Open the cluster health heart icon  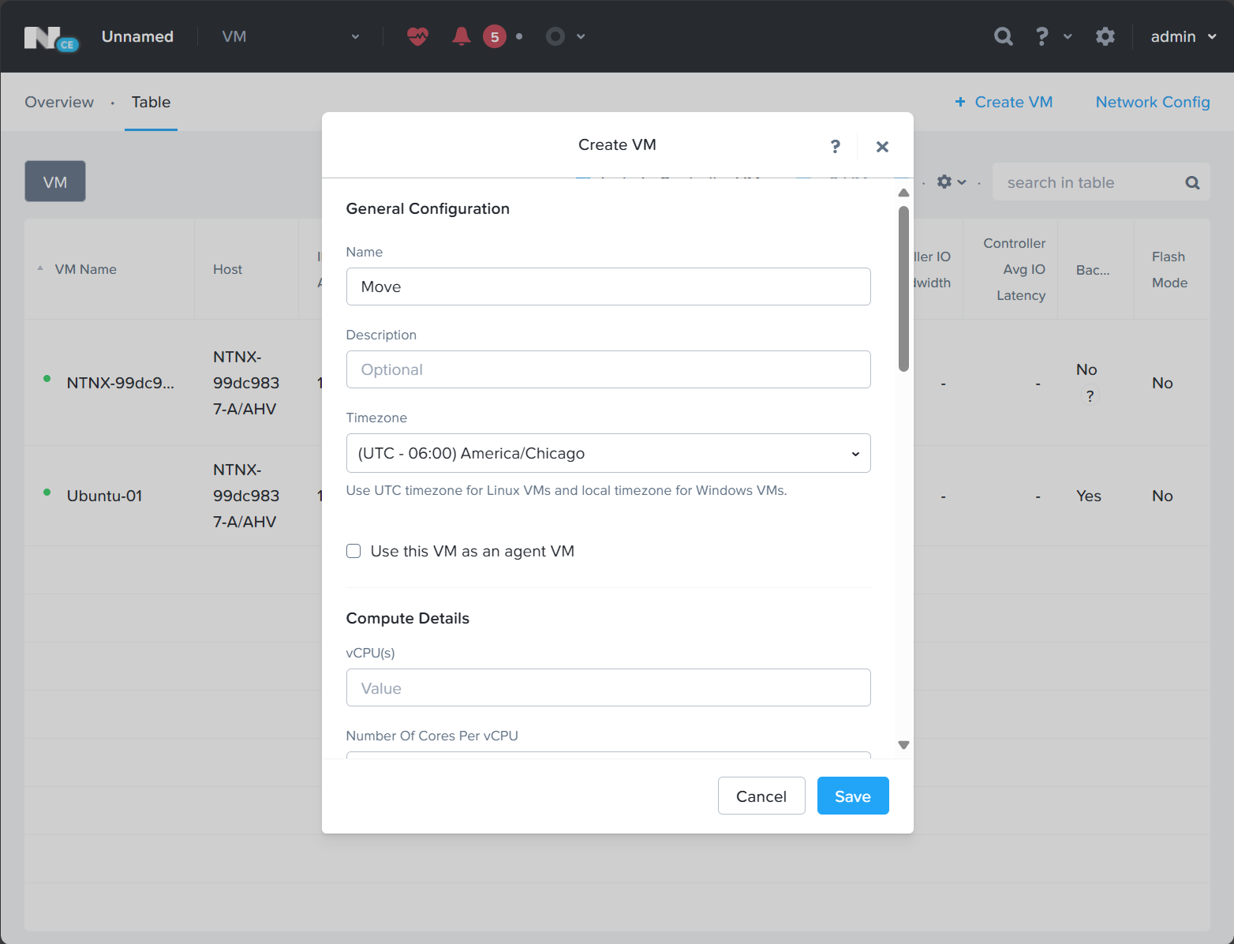pos(417,36)
